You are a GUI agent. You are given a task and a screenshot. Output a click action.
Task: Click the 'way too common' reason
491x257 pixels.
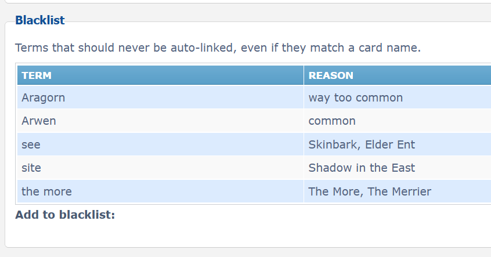coord(355,97)
